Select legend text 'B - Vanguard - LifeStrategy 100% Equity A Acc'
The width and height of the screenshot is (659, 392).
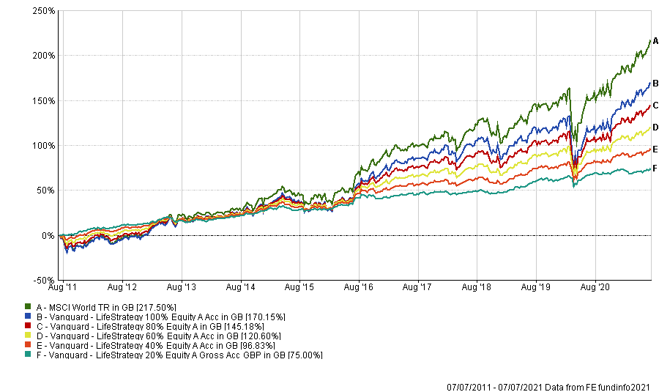[x=127, y=317]
